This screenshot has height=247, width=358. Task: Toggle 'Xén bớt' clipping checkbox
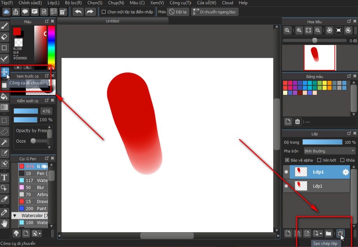click(319, 160)
